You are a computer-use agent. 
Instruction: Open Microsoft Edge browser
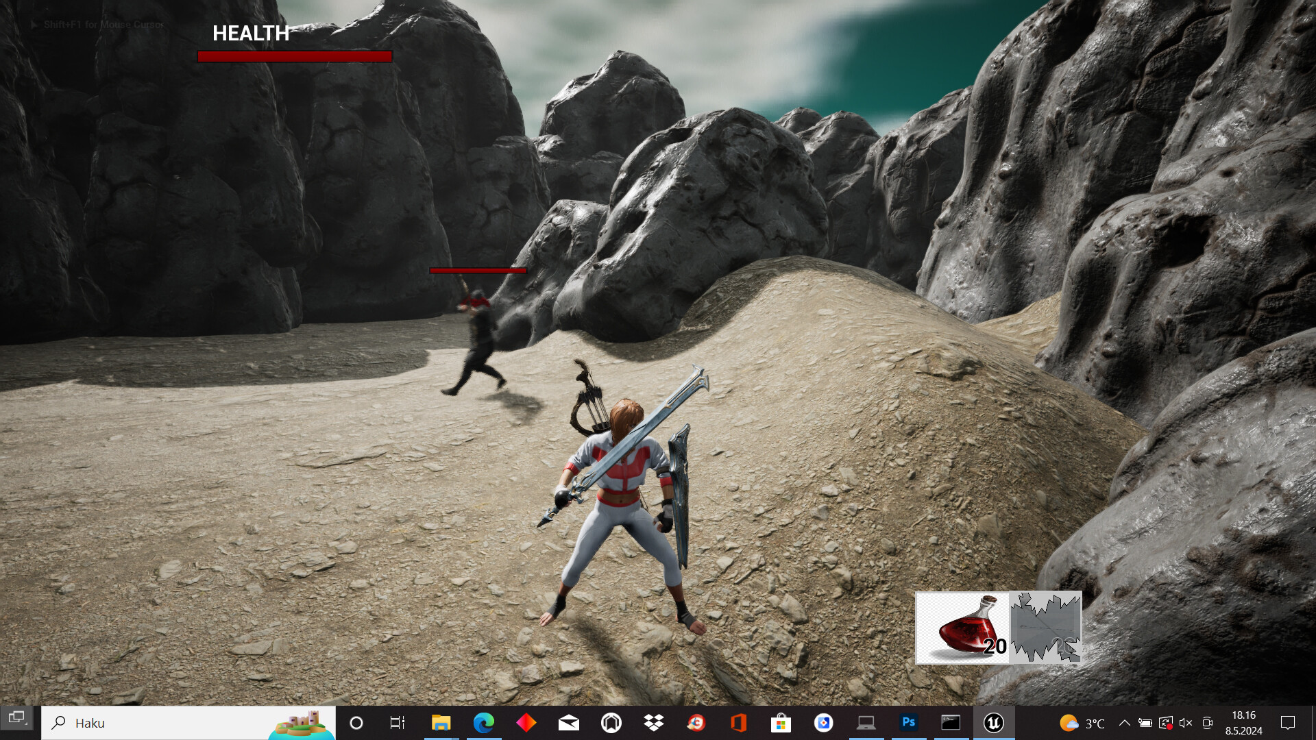point(485,723)
